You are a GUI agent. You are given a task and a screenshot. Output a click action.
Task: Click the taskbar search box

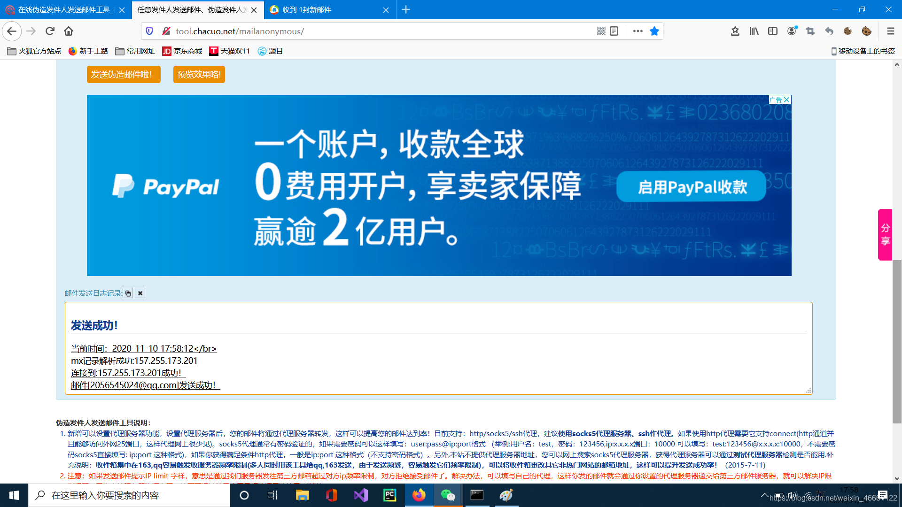pos(129,495)
